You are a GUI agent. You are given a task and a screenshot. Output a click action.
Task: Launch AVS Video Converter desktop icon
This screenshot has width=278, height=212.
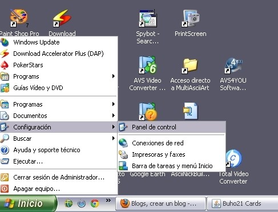point(148,64)
